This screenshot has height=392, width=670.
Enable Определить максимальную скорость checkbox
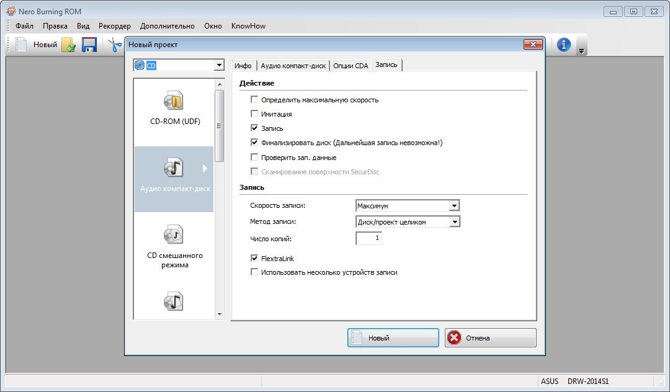tap(254, 100)
